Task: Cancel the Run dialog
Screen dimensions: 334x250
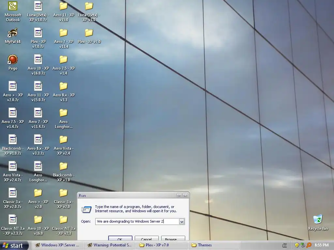Action: click(146, 238)
